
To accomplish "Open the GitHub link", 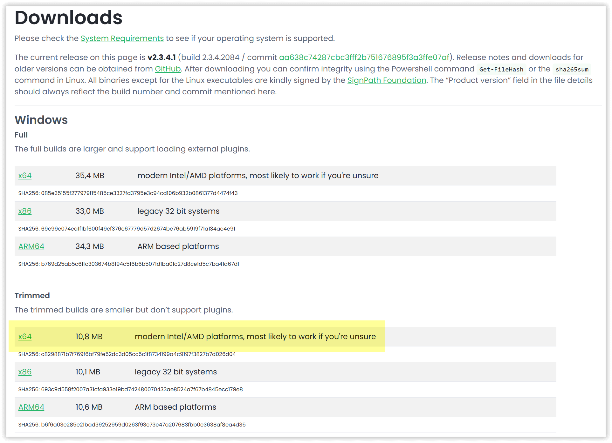I will 168,69.
